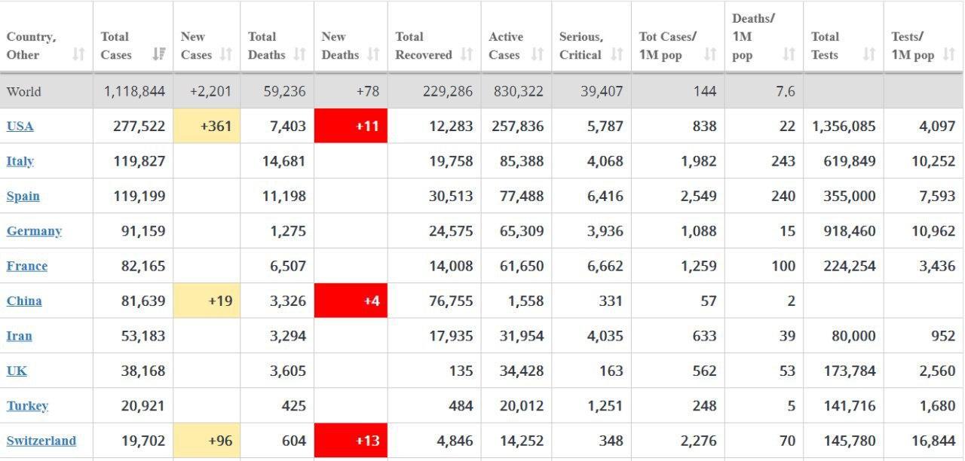Open the USA country link
This screenshot has width=965, height=461.
(x=20, y=127)
